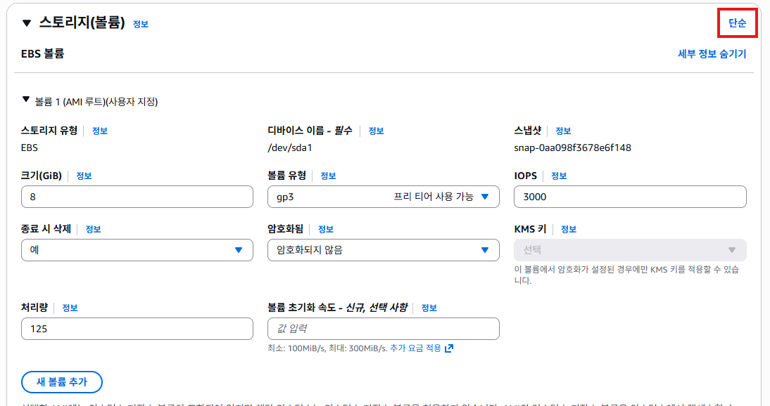Open the 볼륨 유형 gp3 dropdown
The width and height of the screenshot is (770, 406).
point(384,197)
